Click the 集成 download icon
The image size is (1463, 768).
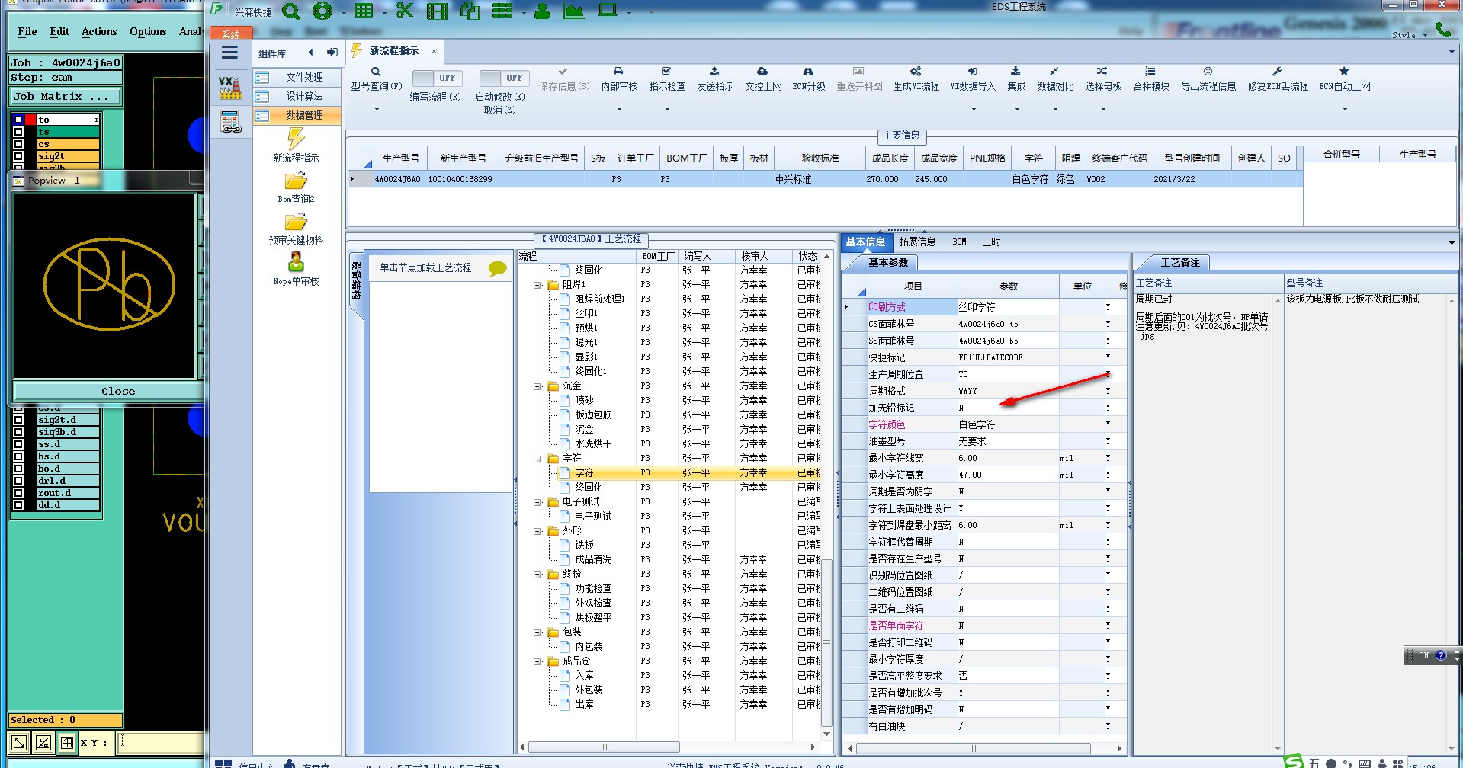tap(1015, 71)
